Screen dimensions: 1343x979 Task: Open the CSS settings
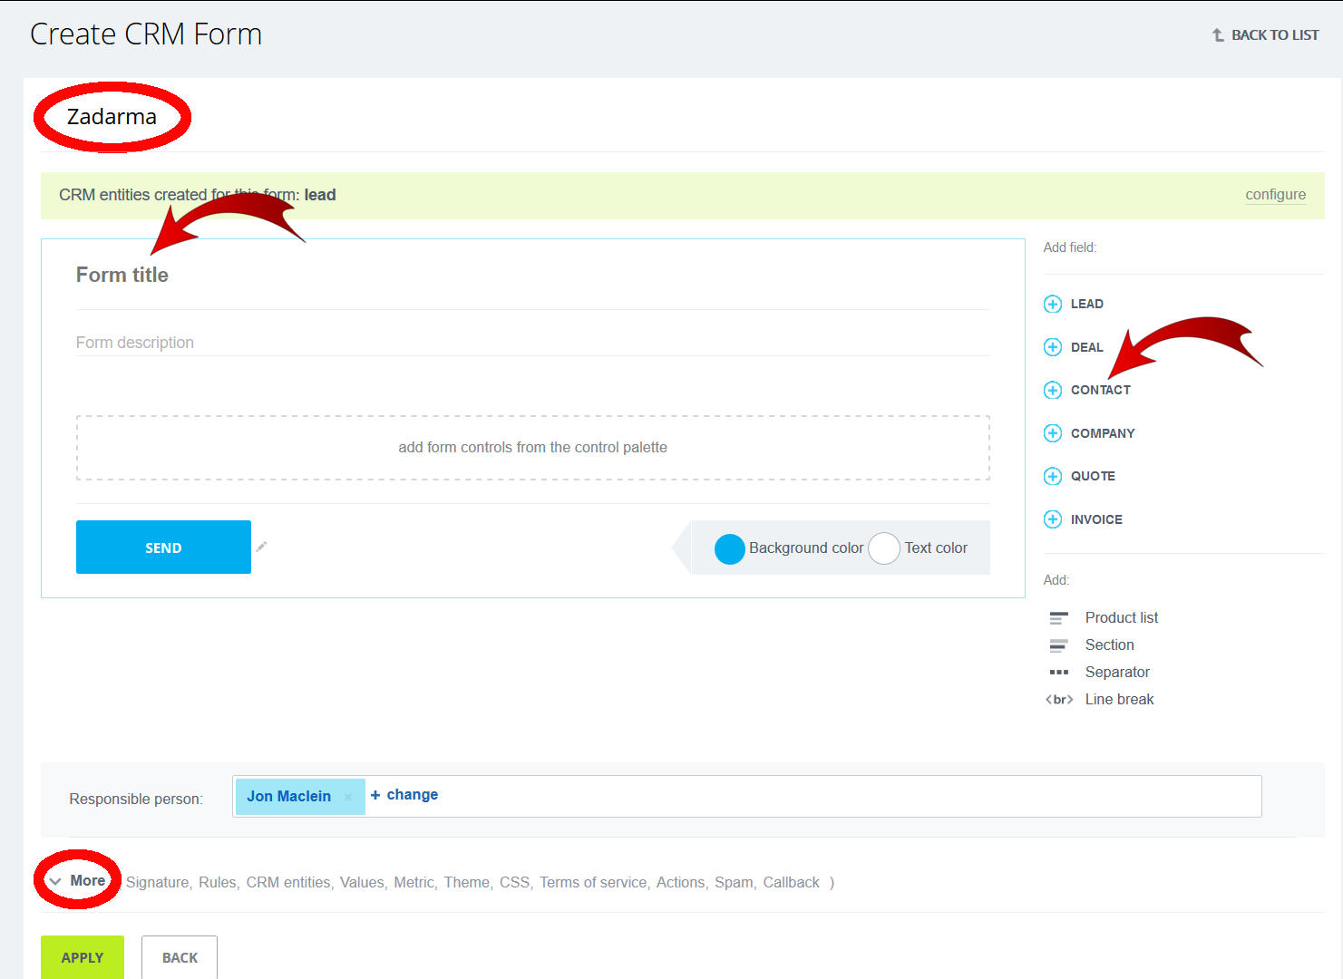pyautogui.click(x=514, y=882)
